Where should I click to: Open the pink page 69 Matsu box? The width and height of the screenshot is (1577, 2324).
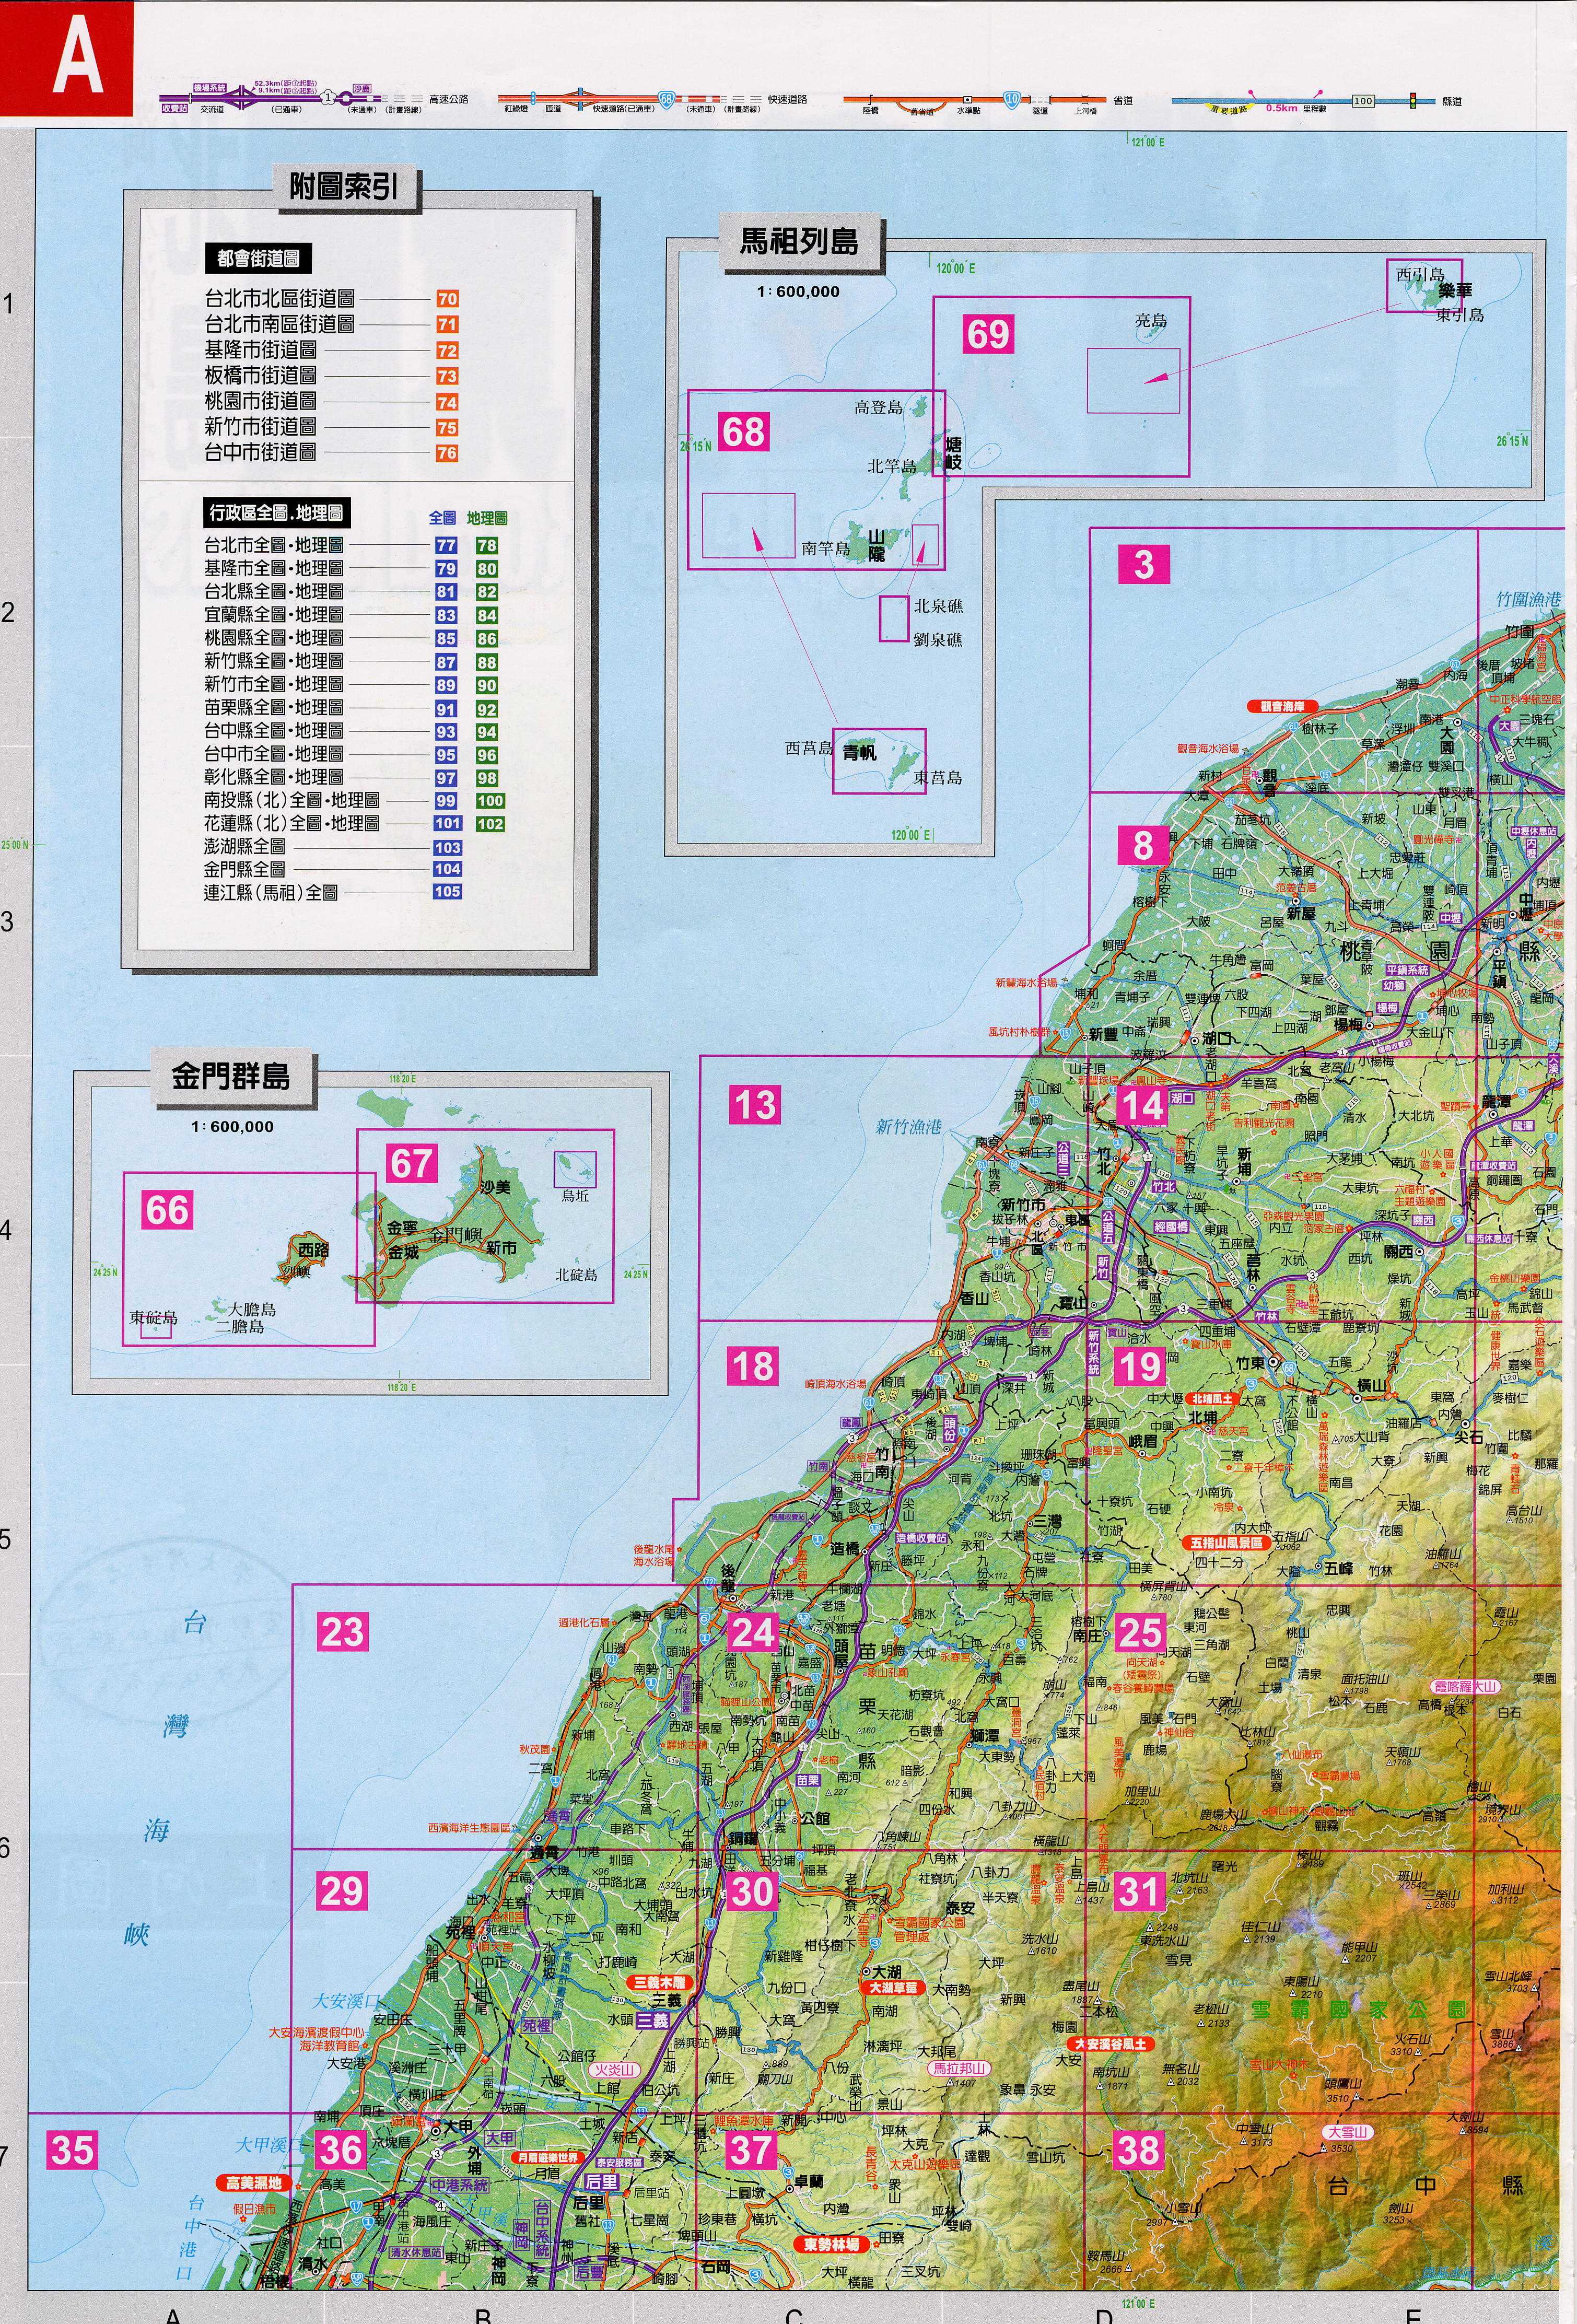click(x=988, y=334)
